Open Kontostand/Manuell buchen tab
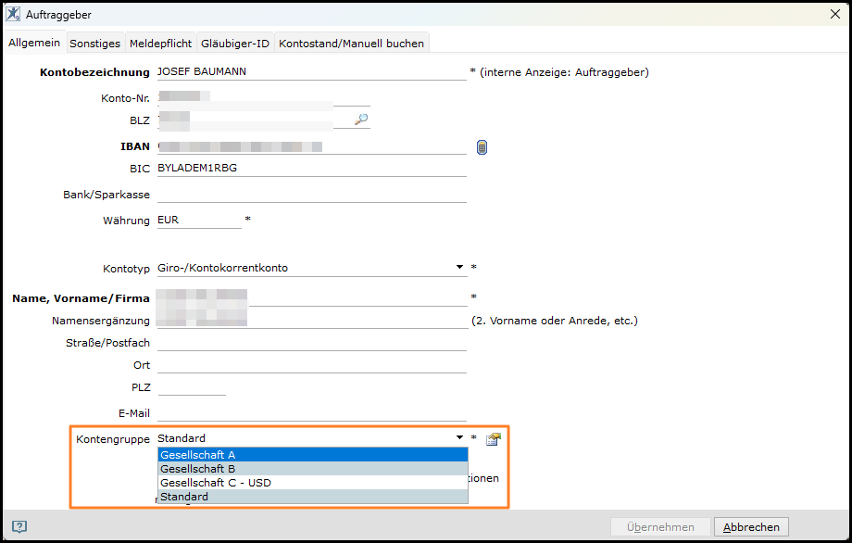Image resolution: width=852 pixels, height=543 pixels. tap(352, 44)
